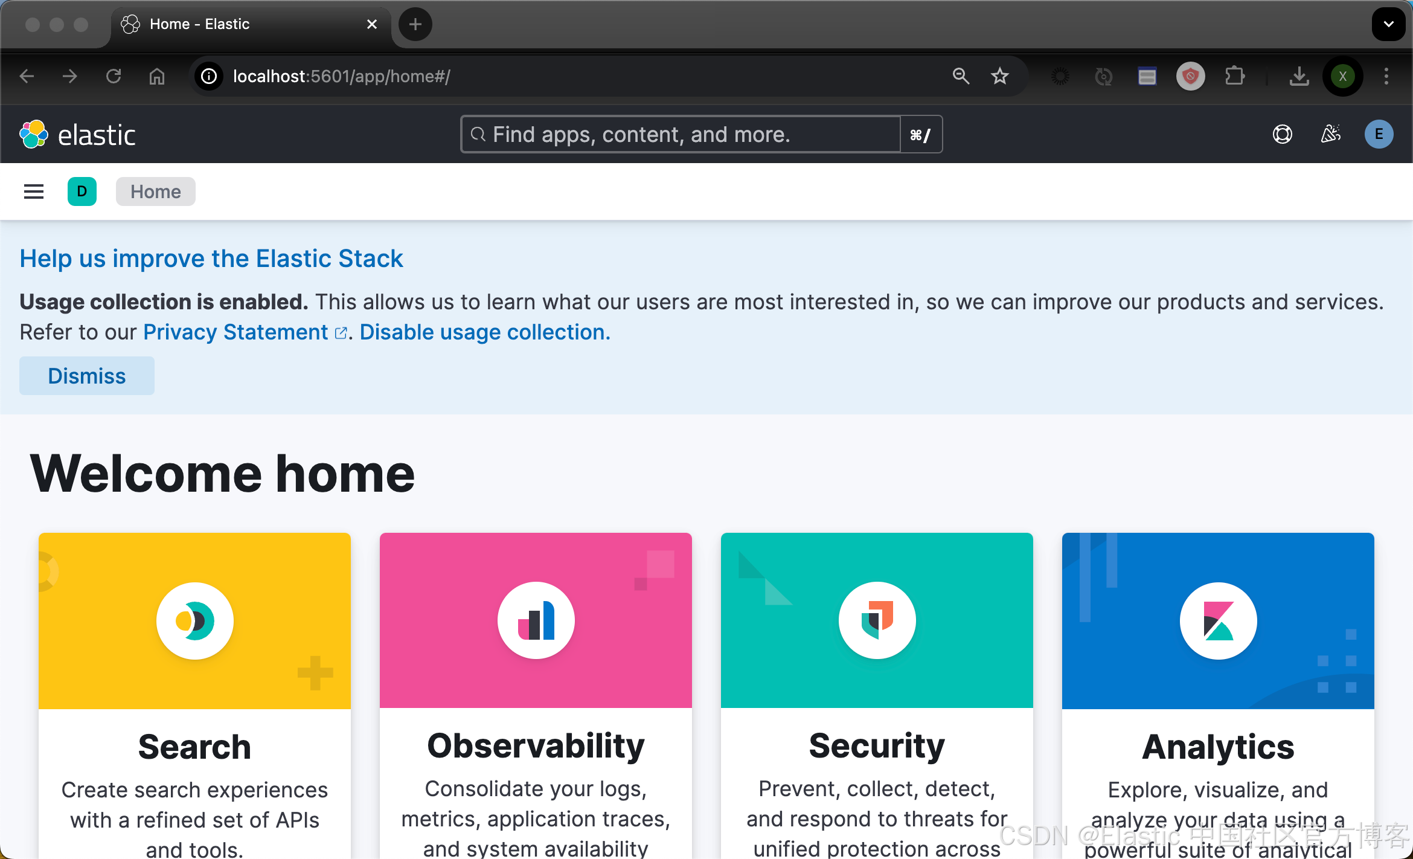The height and width of the screenshot is (859, 1413).
Task: Open the Observability solution title
Action: pyautogui.click(x=536, y=745)
